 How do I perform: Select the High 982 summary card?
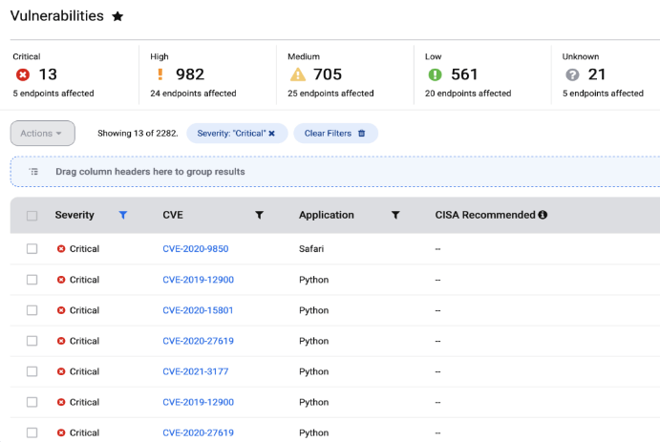point(207,74)
